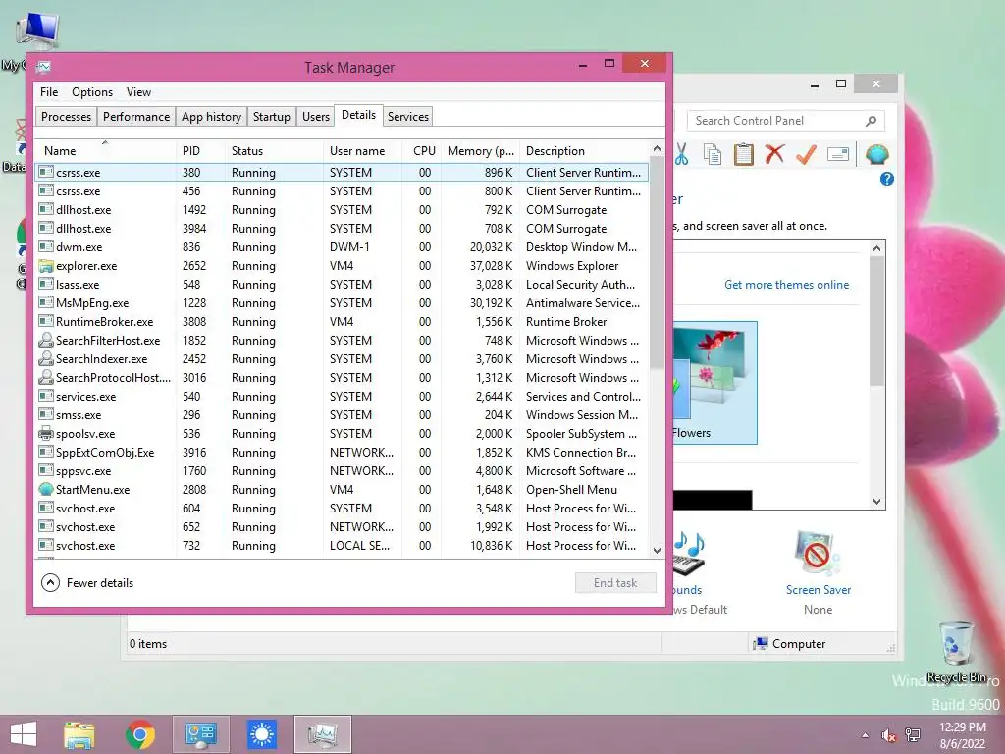Launch Google Chrome from the taskbar
1005x754 pixels.
[140, 734]
